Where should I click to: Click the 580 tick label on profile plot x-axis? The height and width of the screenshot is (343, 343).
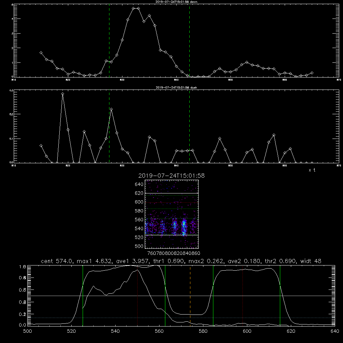pyautogui.click(x=203, y=331)
